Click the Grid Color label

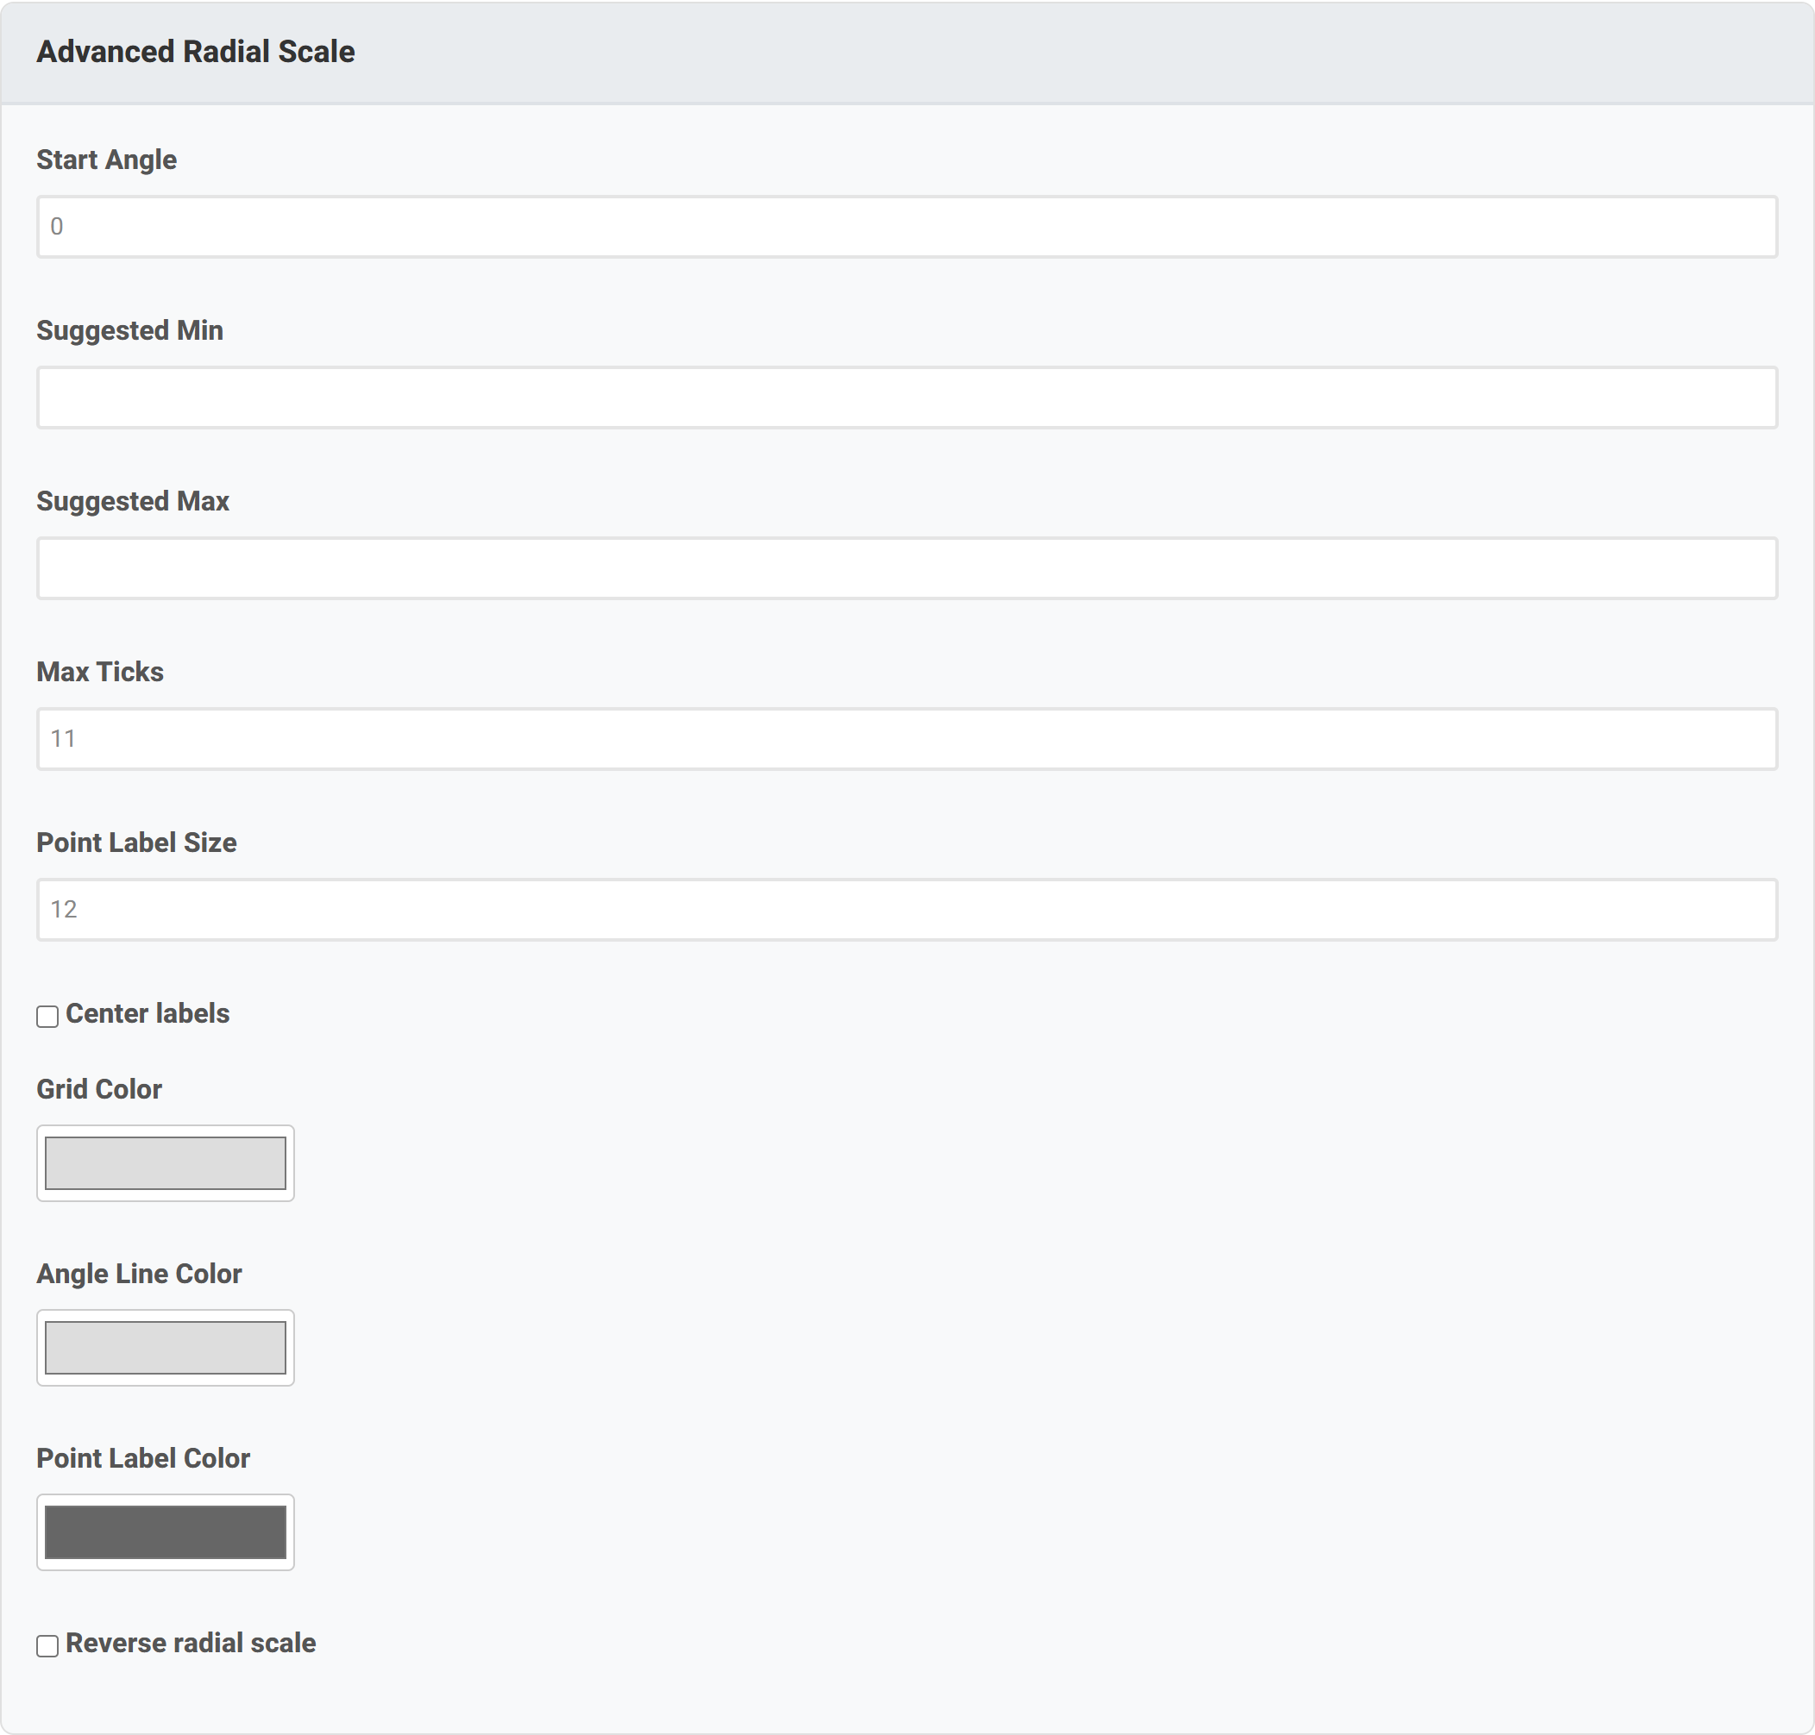[x=99, y=1089]
